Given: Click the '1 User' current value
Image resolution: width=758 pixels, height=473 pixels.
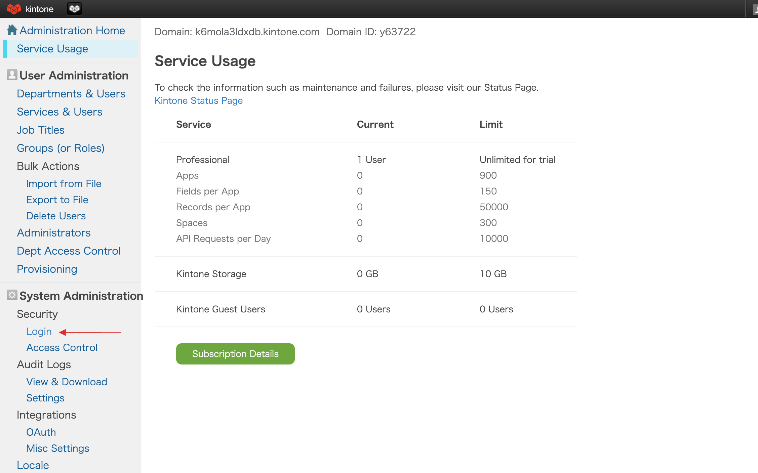Looking at the screenshot, I should (371, 160).
